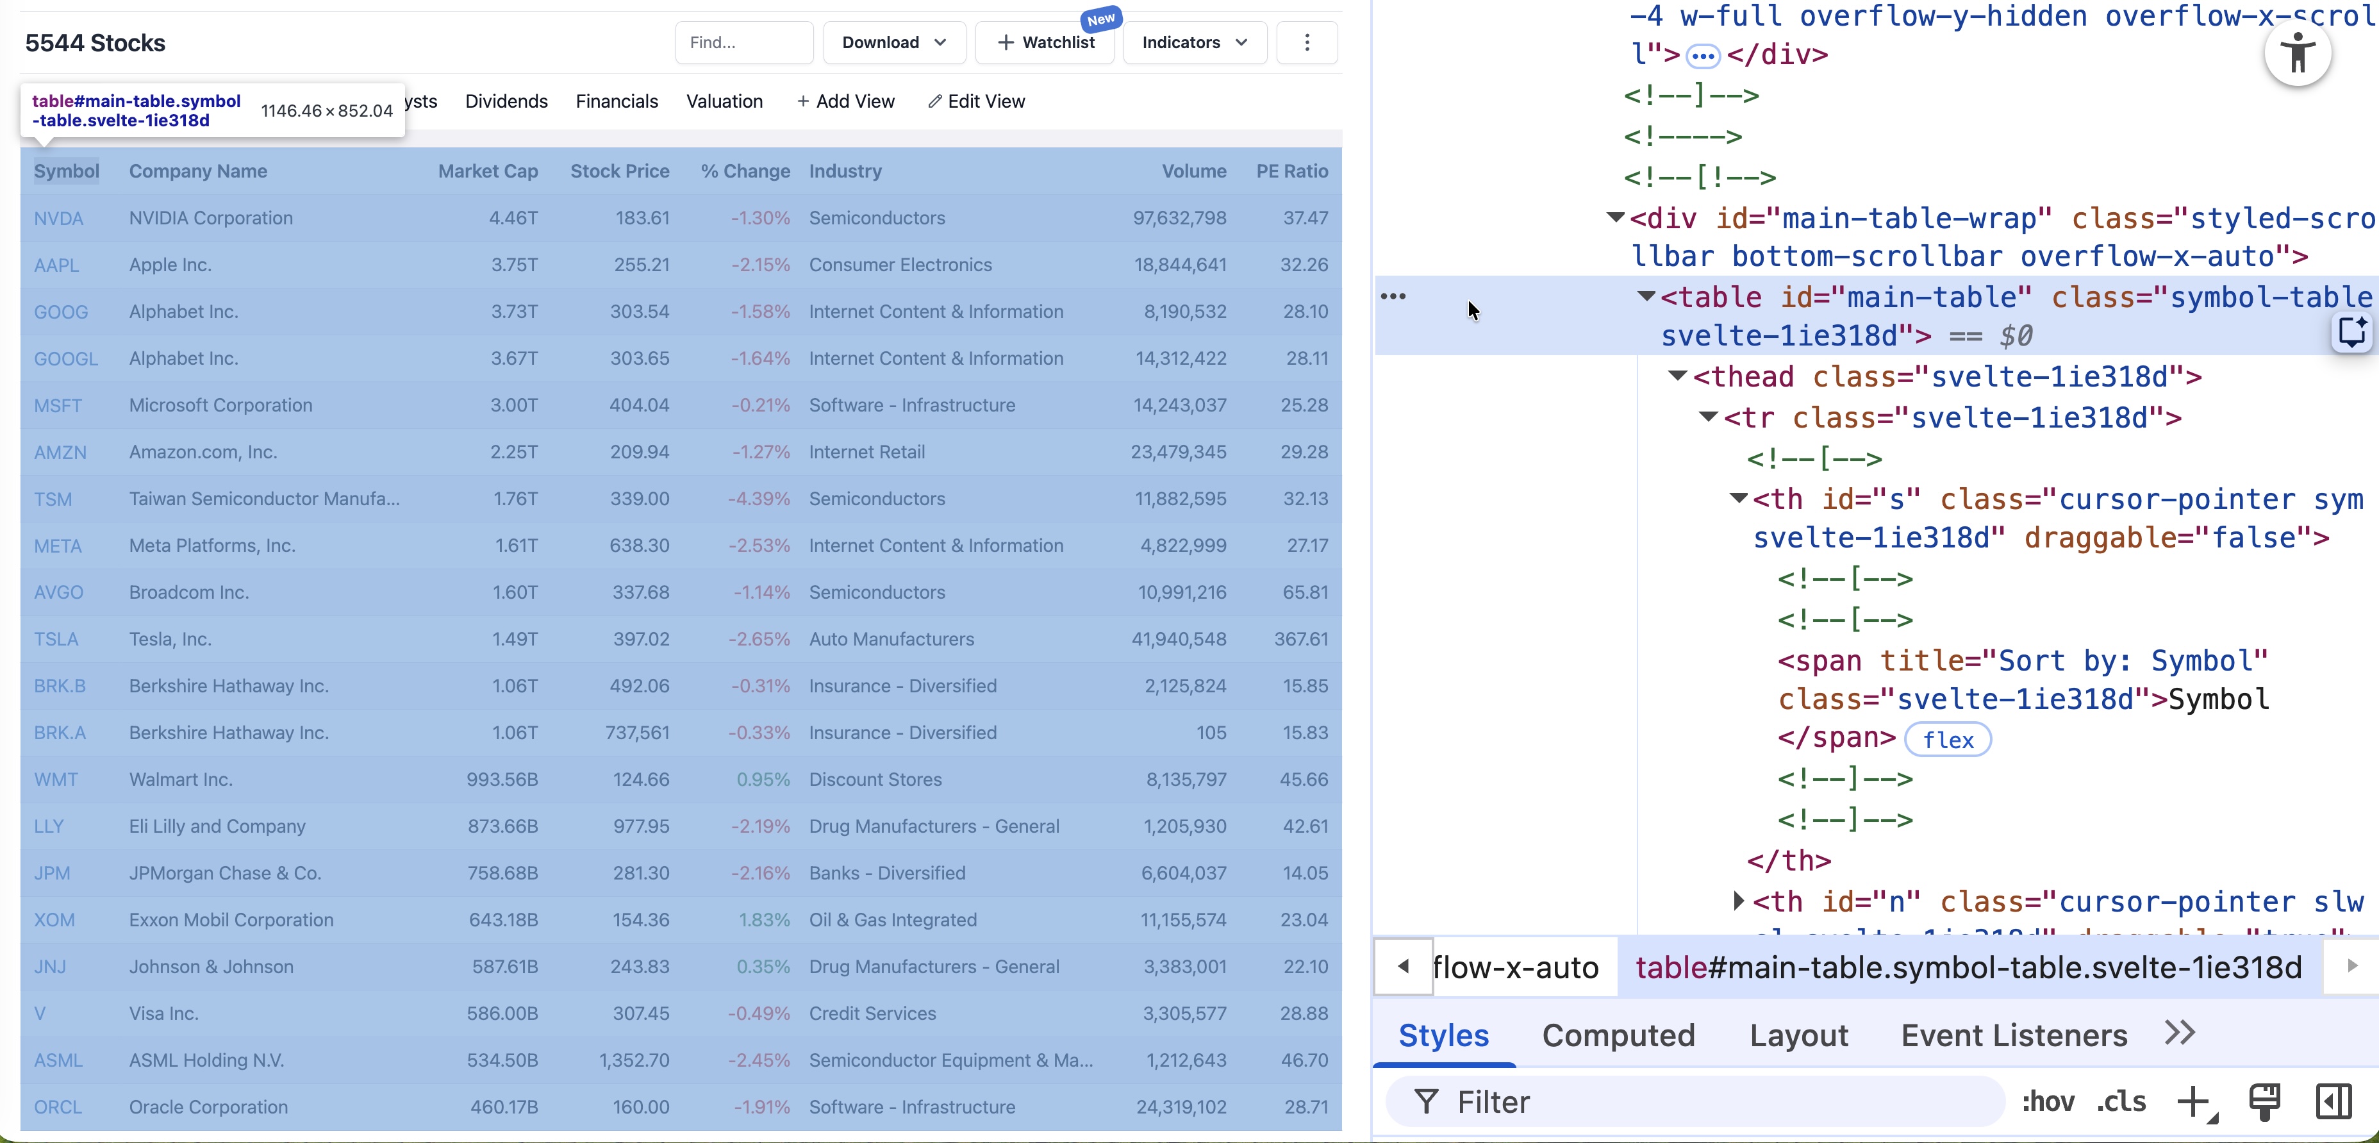
Task: Open the Indicators dropdown
Action: (x=1194, y=42)
